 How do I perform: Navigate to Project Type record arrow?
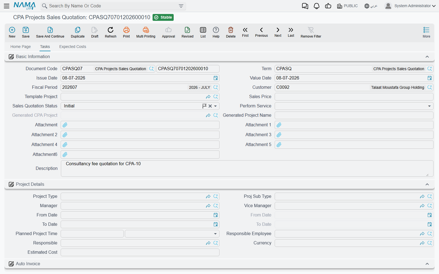tap(208, 196)
